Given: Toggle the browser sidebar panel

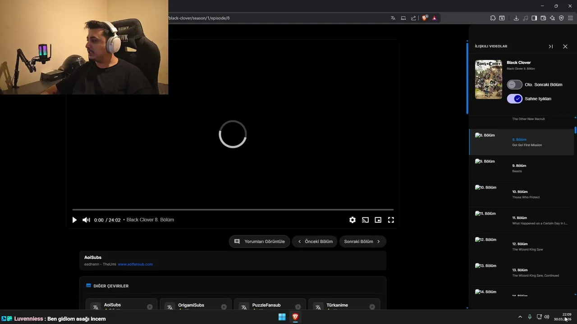Looking at the screenshot, I should [x=534, y=18].
